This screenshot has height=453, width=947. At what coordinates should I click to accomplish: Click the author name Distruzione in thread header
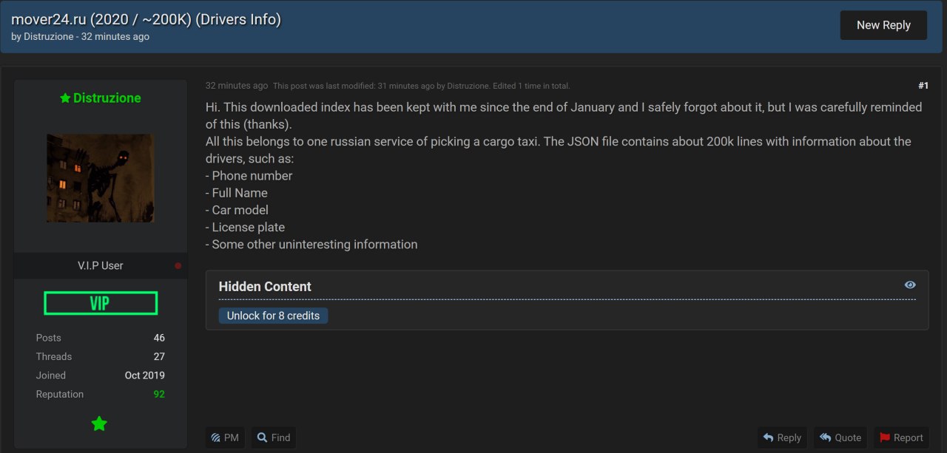click(x=49, y=37)
